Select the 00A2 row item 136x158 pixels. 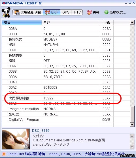pos(13,88)
